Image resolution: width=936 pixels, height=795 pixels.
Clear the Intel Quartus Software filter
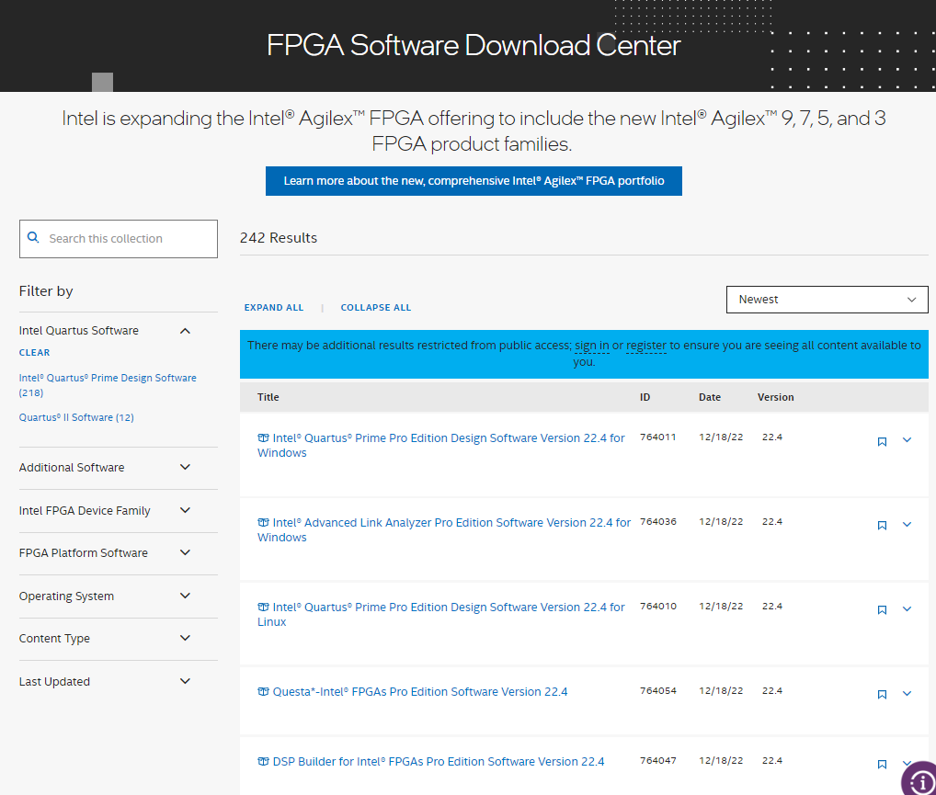point(34,353)
